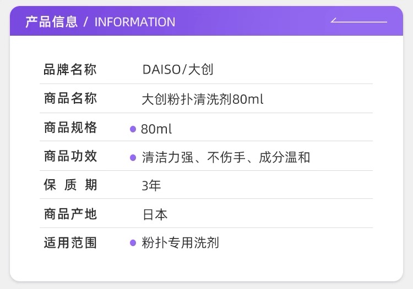Select the 适用范围 label
The height and width of the screenshot is (289, 413).
[x=70, y=242]
